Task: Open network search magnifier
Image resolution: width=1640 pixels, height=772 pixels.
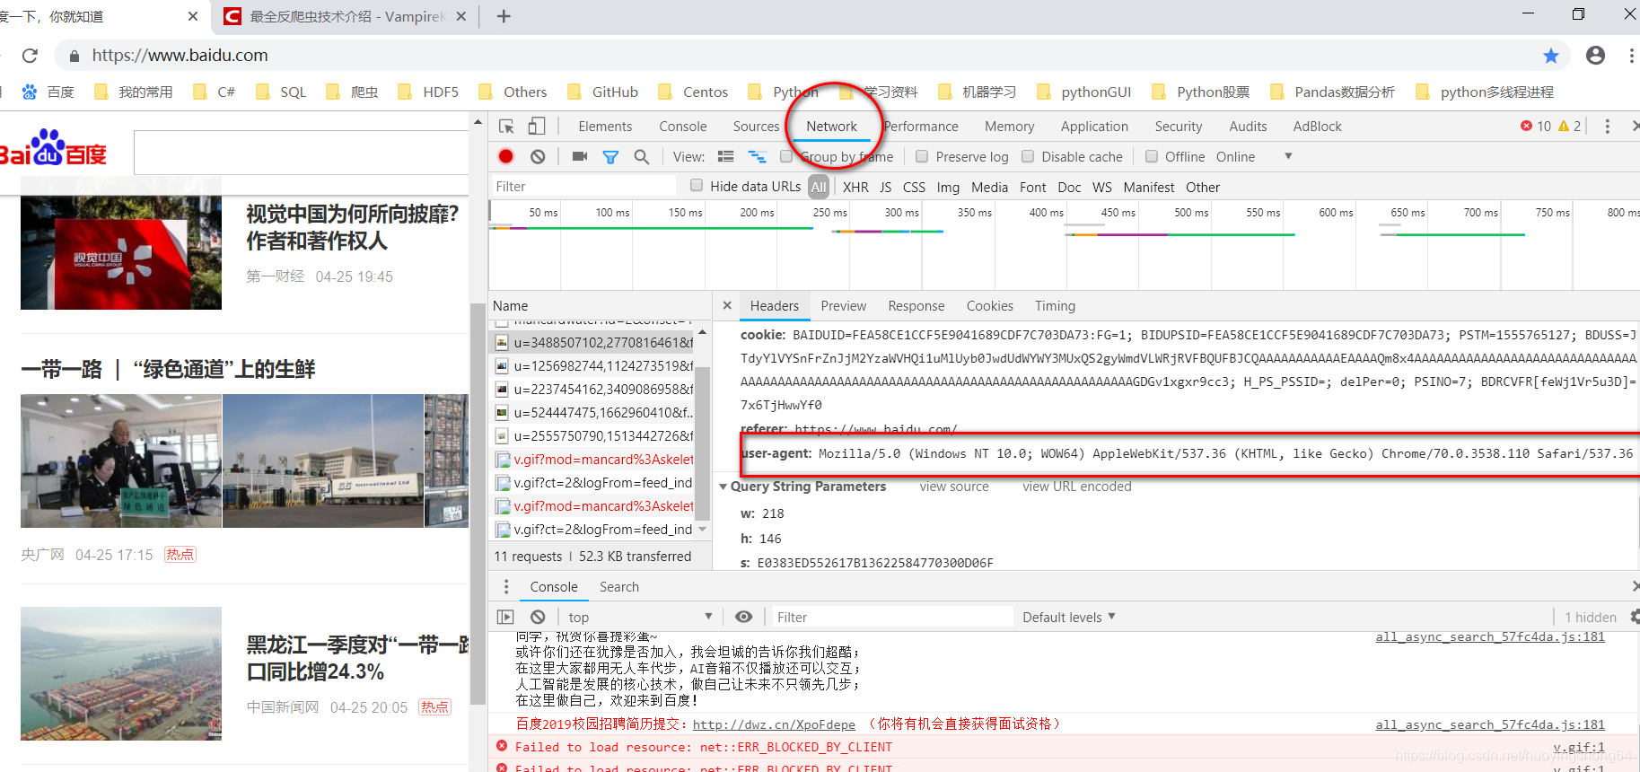Action: click(x=641, y=156)
